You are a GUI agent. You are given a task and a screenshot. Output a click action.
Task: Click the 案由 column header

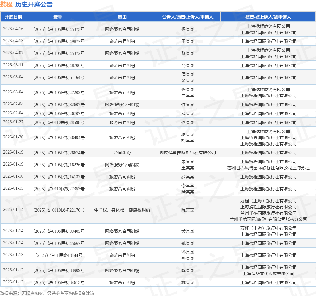point(122,17)
